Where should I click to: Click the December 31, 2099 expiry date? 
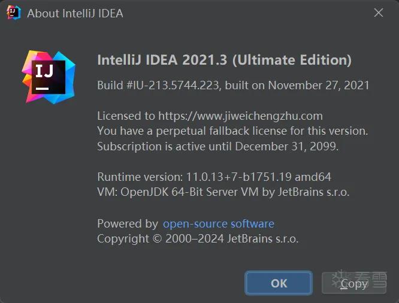(x=286, y=147)
